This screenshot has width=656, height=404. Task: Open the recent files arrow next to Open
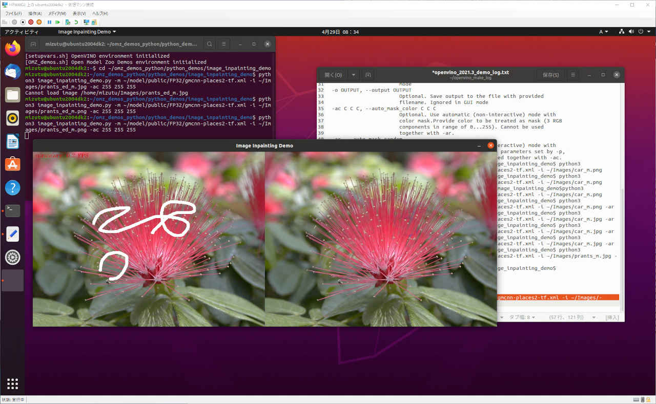coord(354,75)
